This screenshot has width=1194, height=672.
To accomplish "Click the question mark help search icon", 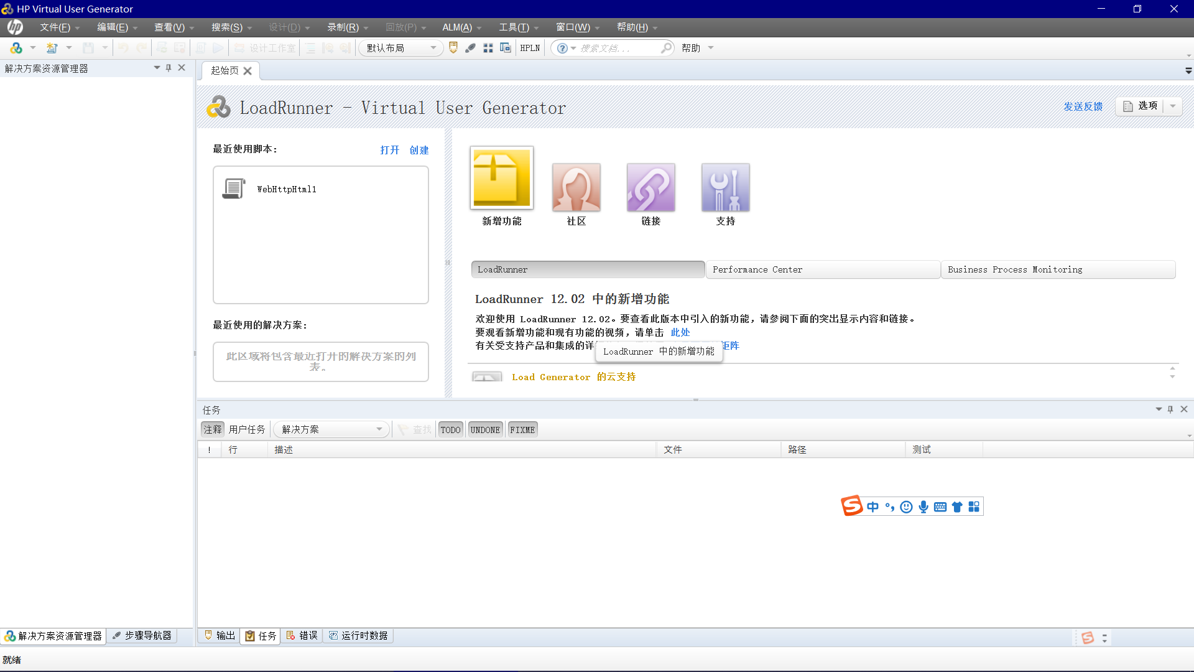I will click(562, 48).
